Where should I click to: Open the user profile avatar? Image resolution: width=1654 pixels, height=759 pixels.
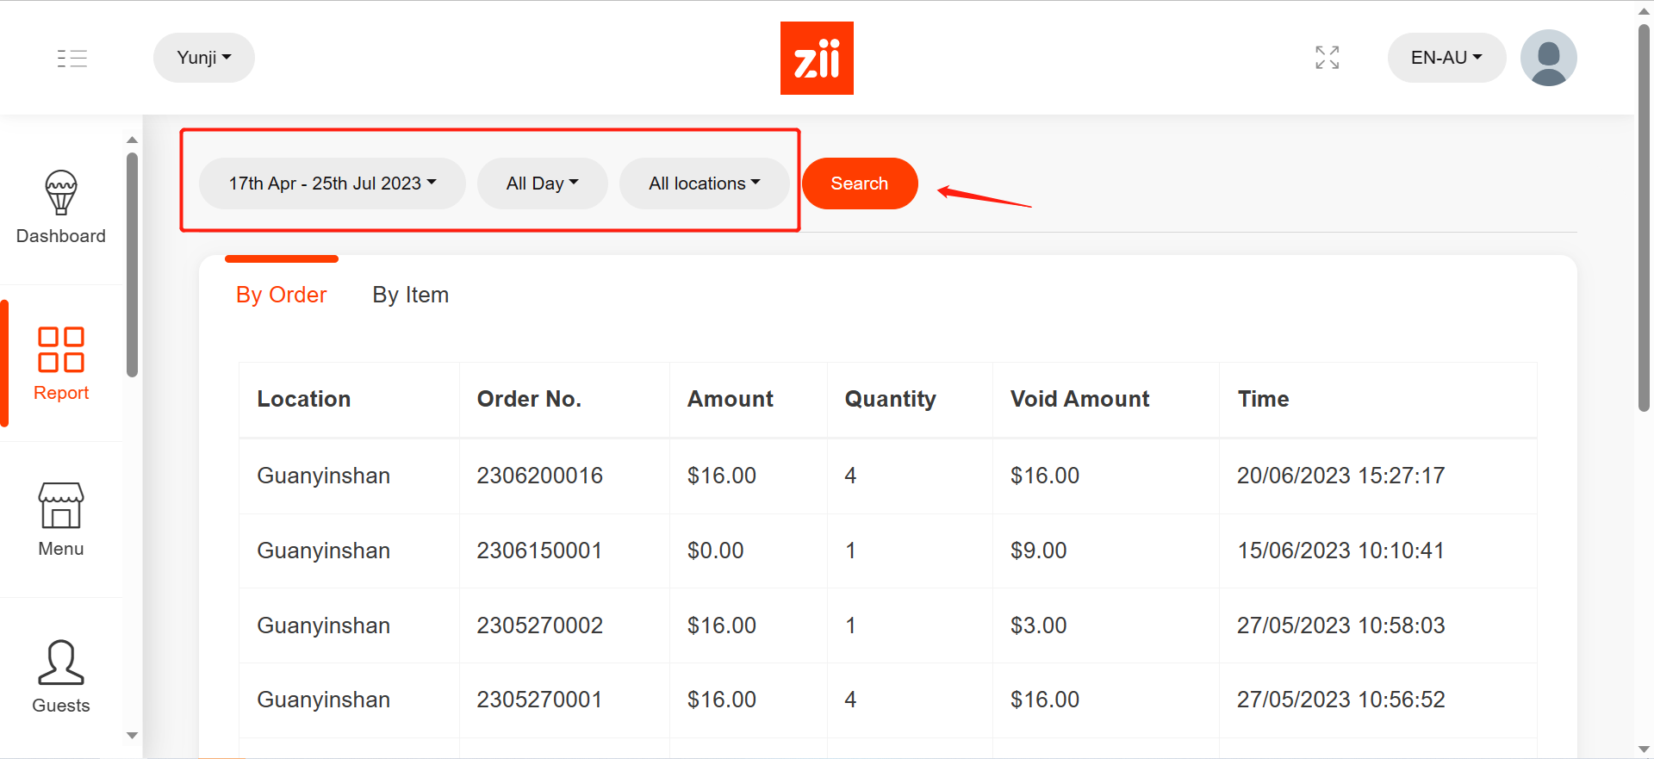coord(1548,57)
